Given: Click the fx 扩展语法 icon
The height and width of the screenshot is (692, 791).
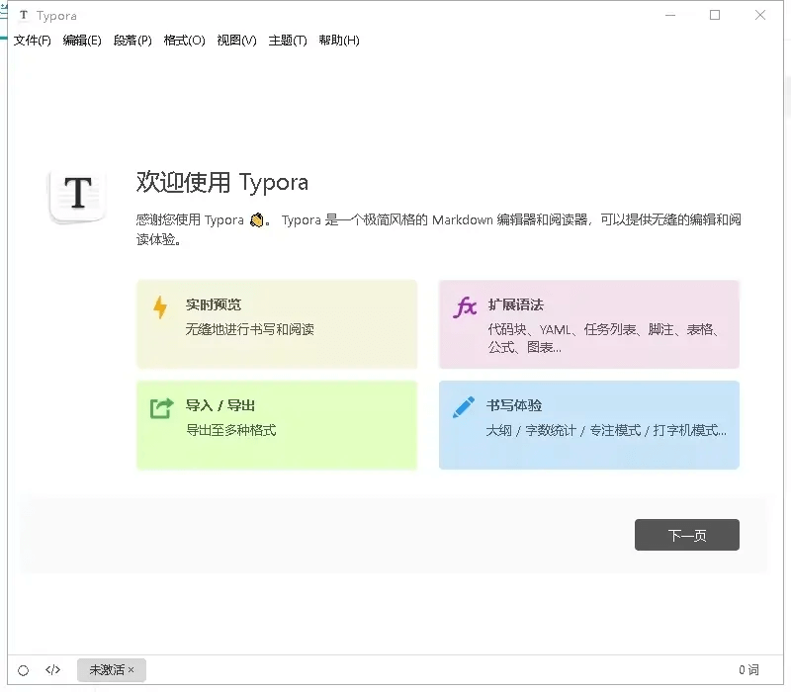Looking at the screenshot, I should point(465,306).
